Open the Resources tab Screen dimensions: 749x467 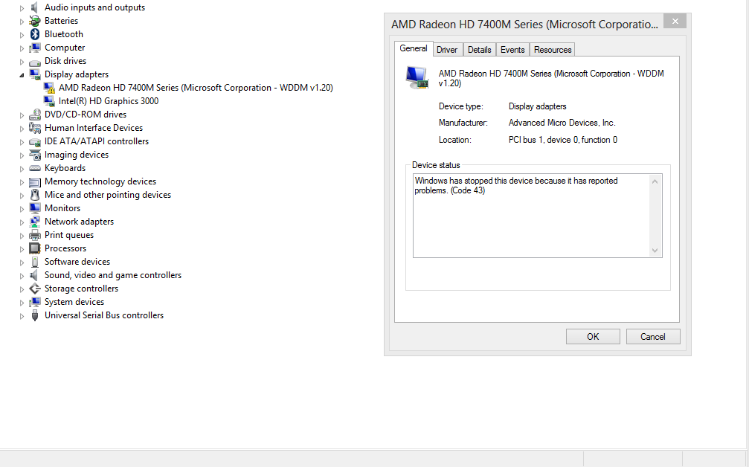tap(553, 50)
